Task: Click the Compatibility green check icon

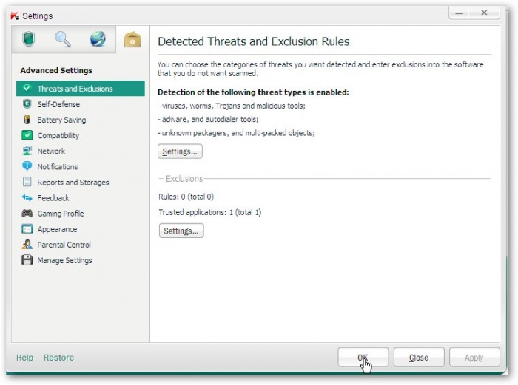Action: (x=27, y=135)
